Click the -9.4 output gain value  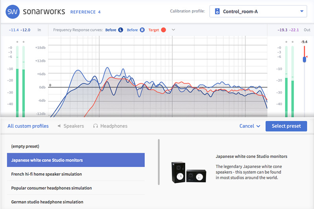point(304,42)
